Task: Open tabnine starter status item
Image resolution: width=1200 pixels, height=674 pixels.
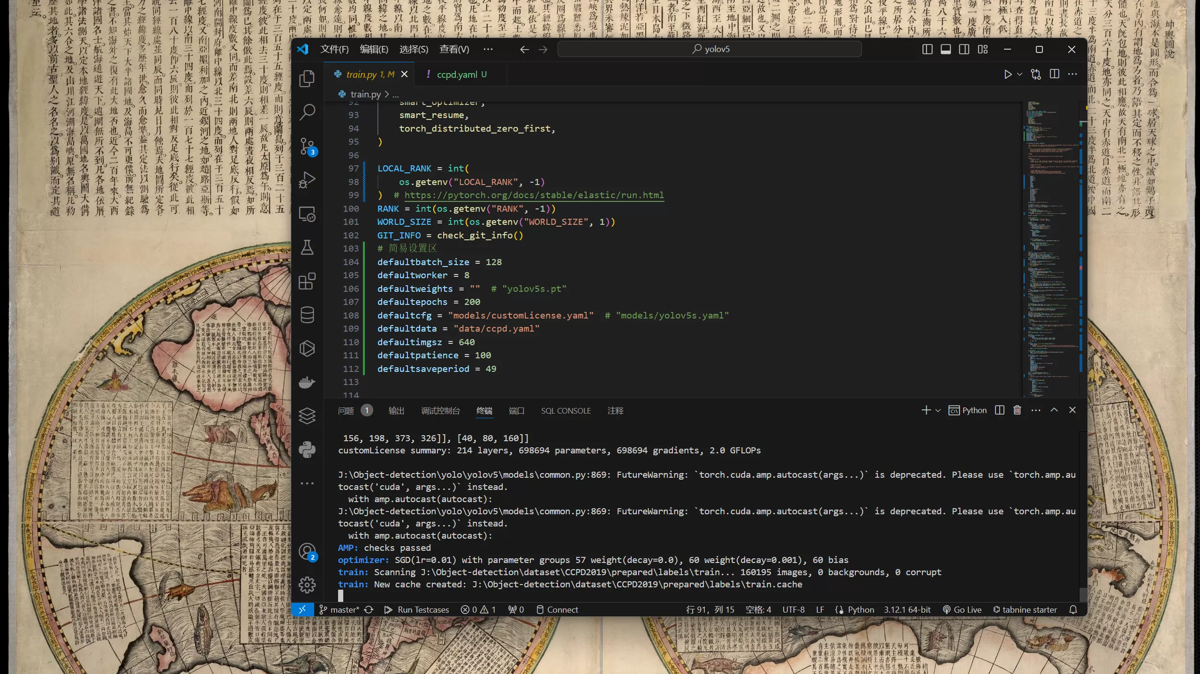Action: [1025, 609]
